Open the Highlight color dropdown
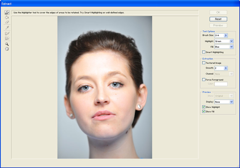The image size is (240, 168). (x=231, y=41)
